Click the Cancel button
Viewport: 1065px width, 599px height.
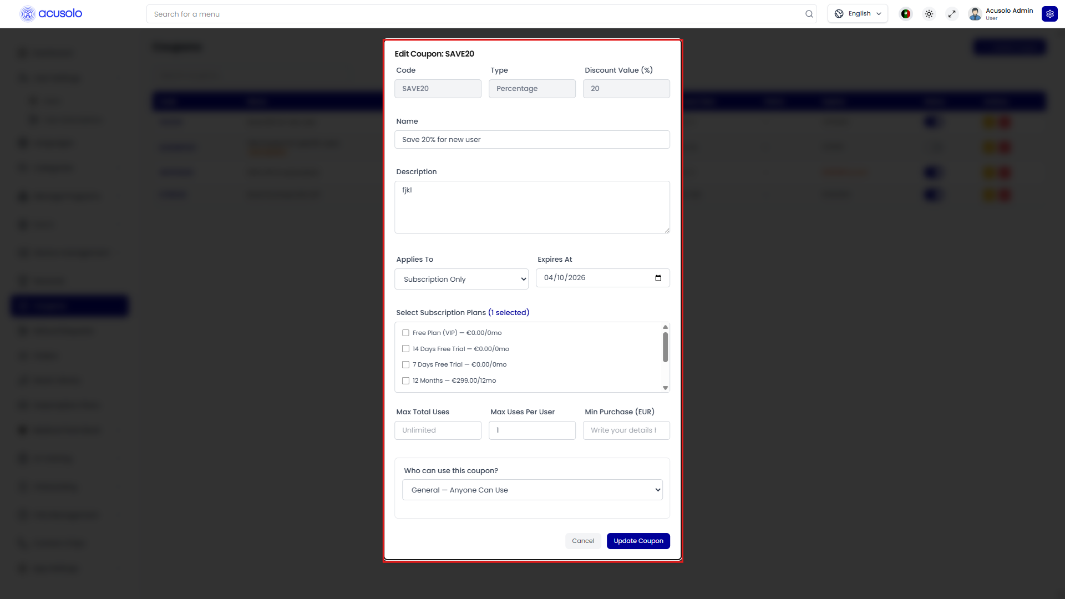(583, 541)
